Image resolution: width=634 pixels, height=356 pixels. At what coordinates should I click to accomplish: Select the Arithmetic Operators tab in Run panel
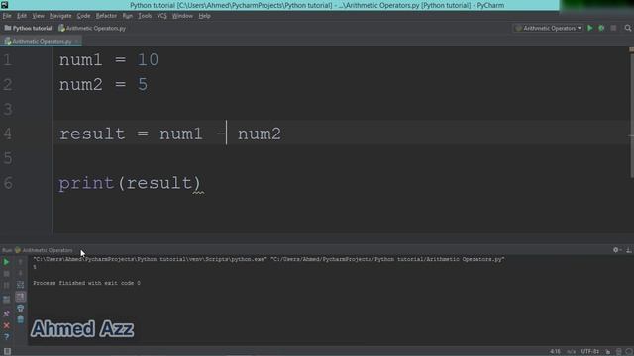point(44,250)
